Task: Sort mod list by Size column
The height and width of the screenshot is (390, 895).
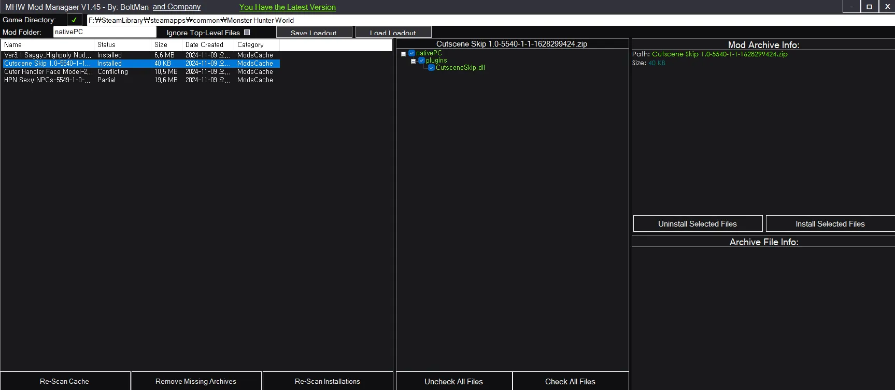Action: click(166, 45)
